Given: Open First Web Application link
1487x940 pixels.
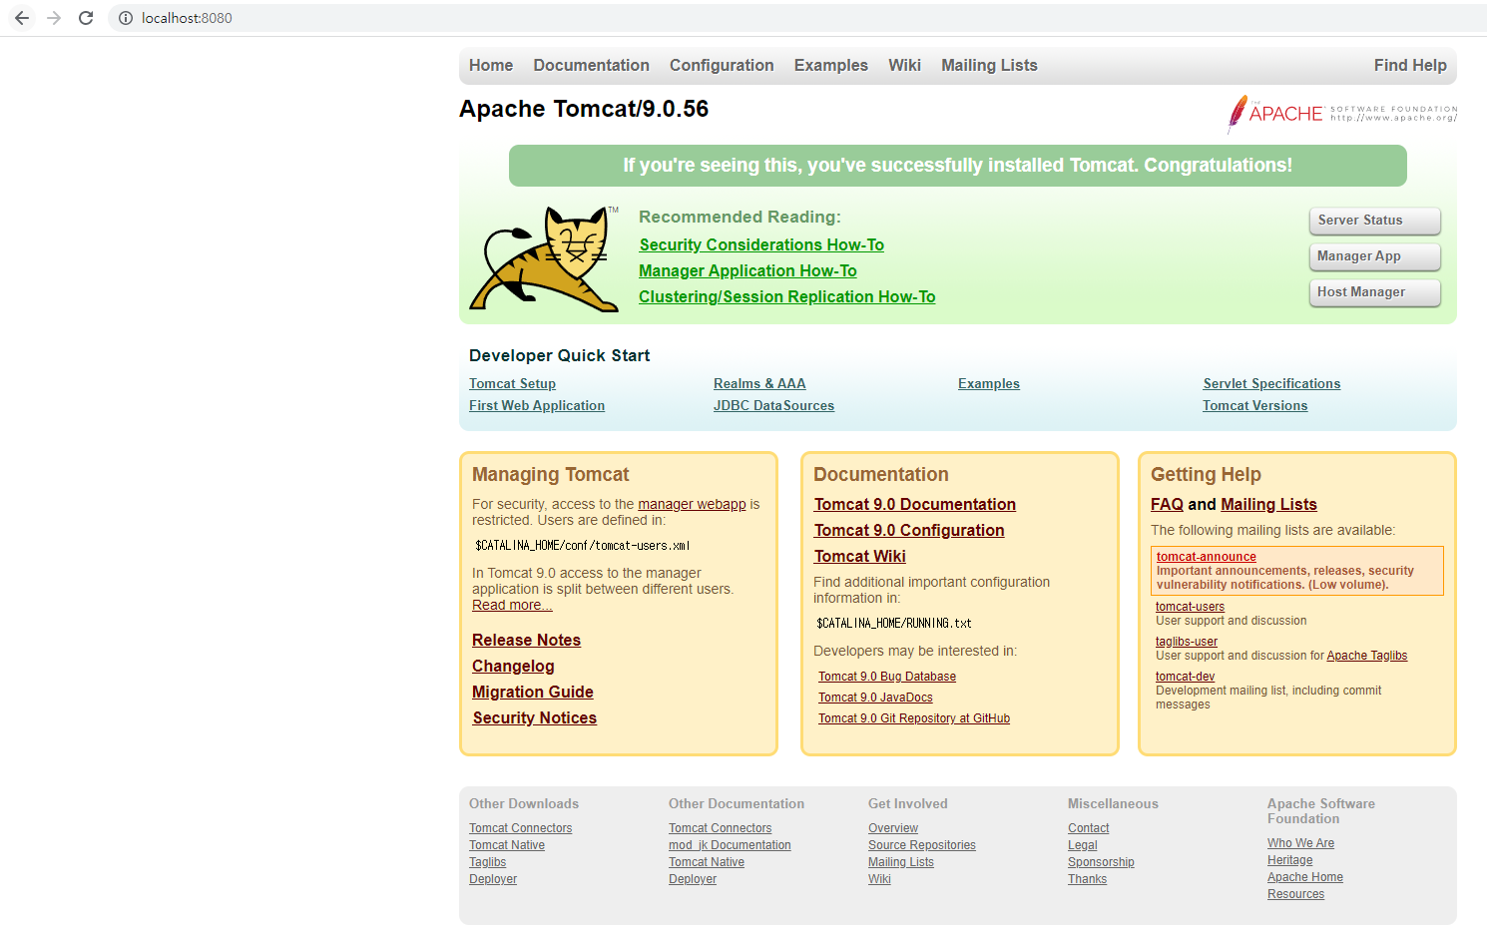Looking at the screenshot, I should [537, 406].
